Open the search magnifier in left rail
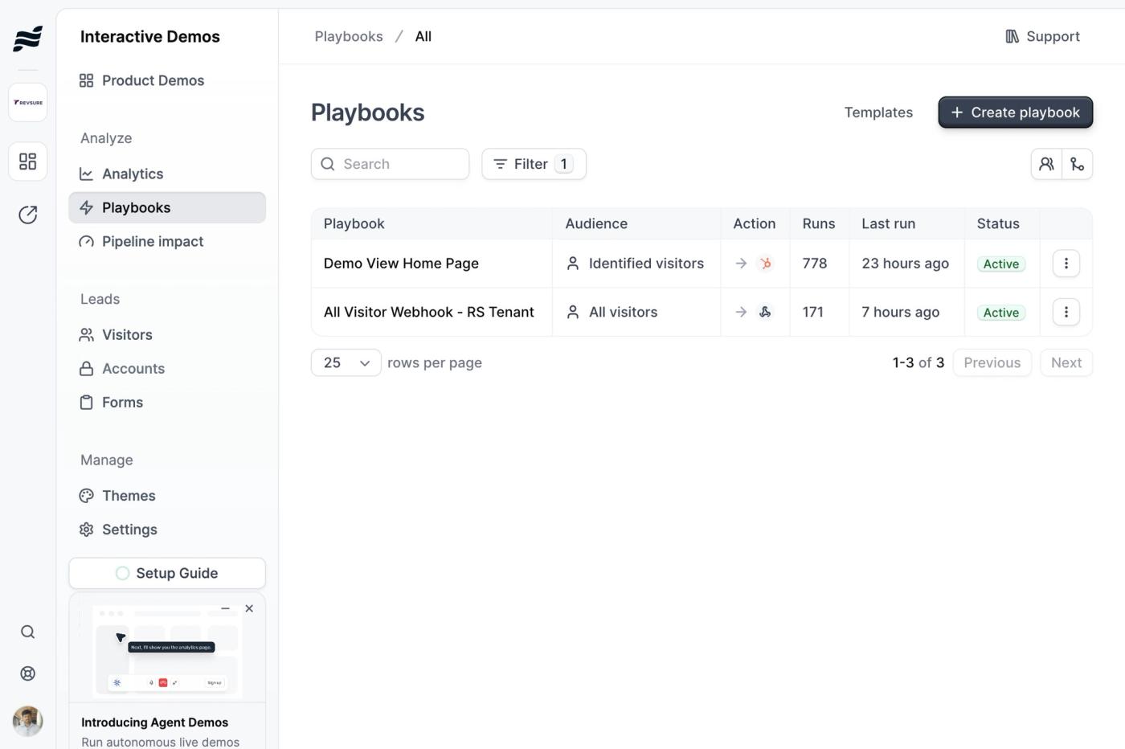The height and width of the screenshot is (749, 1125). click(28, 632)
